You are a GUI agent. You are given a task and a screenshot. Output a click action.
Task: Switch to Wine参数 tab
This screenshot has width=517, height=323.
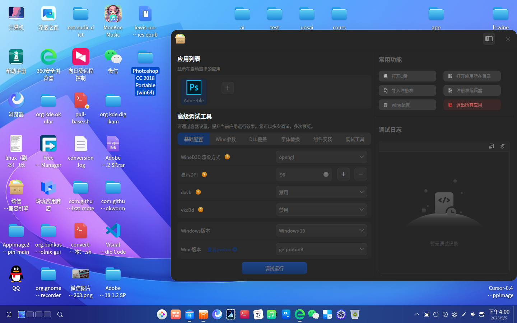tap(226, 139)
